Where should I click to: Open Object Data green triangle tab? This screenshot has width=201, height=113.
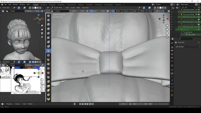click(172, 87)
